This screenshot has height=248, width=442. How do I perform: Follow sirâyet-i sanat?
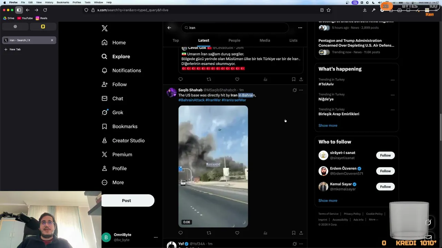click(x=385, y=155)
